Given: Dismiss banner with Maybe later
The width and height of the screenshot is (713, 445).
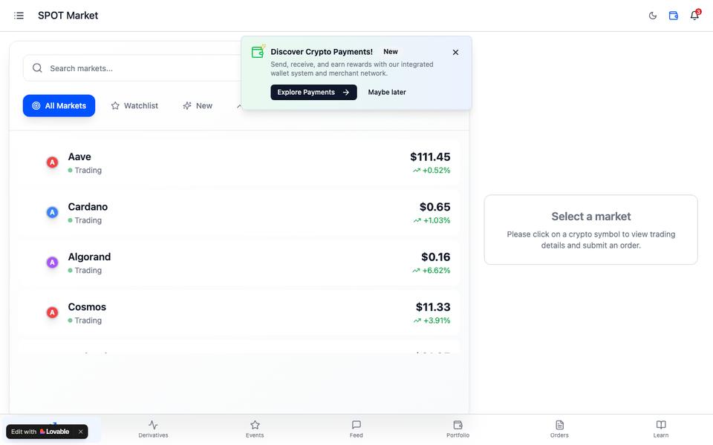Looking at the screenshot, I should [x=387, y=92].
